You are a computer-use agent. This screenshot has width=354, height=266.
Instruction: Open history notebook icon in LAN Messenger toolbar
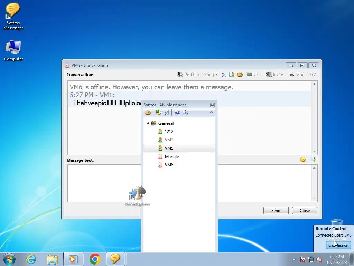(x=167, y=113)
